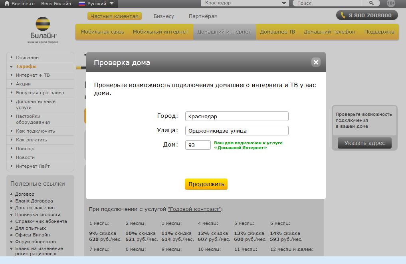Image resolution: width=406 pixels, height=264 pixels.
Task: Click the Дом number field
Action: click(x=198, y=145)
